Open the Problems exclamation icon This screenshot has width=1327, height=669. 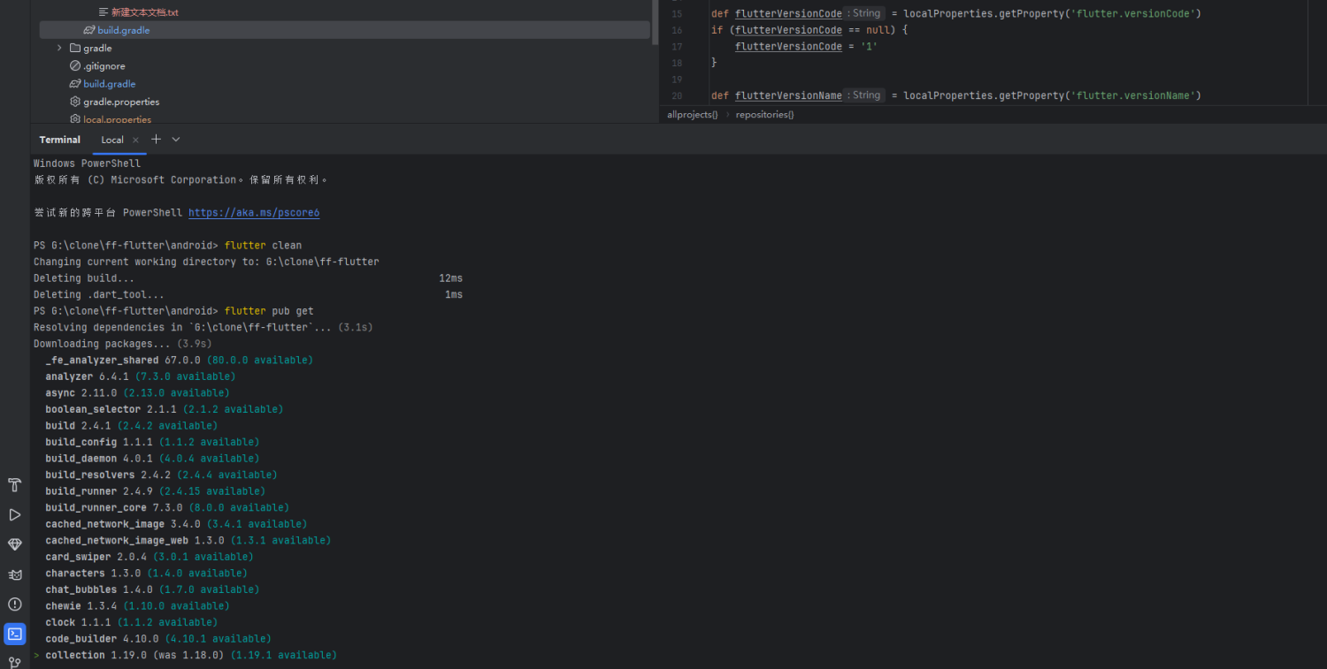point(14,604)
